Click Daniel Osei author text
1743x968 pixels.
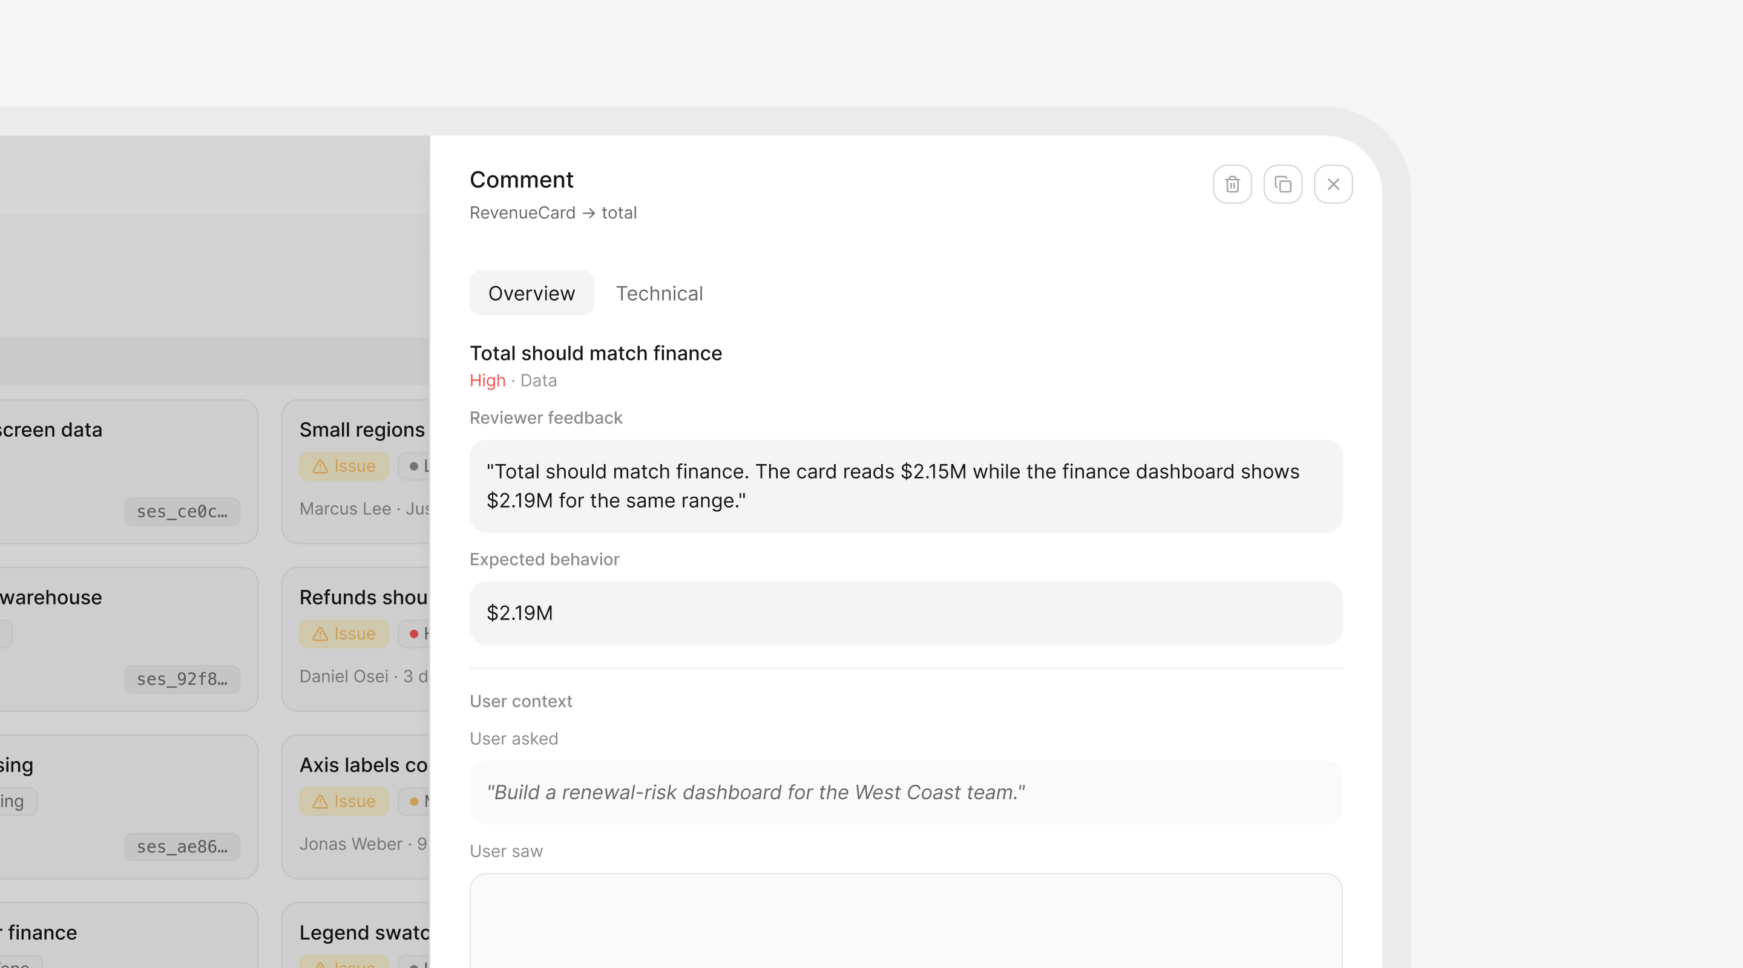pos(344,676)
